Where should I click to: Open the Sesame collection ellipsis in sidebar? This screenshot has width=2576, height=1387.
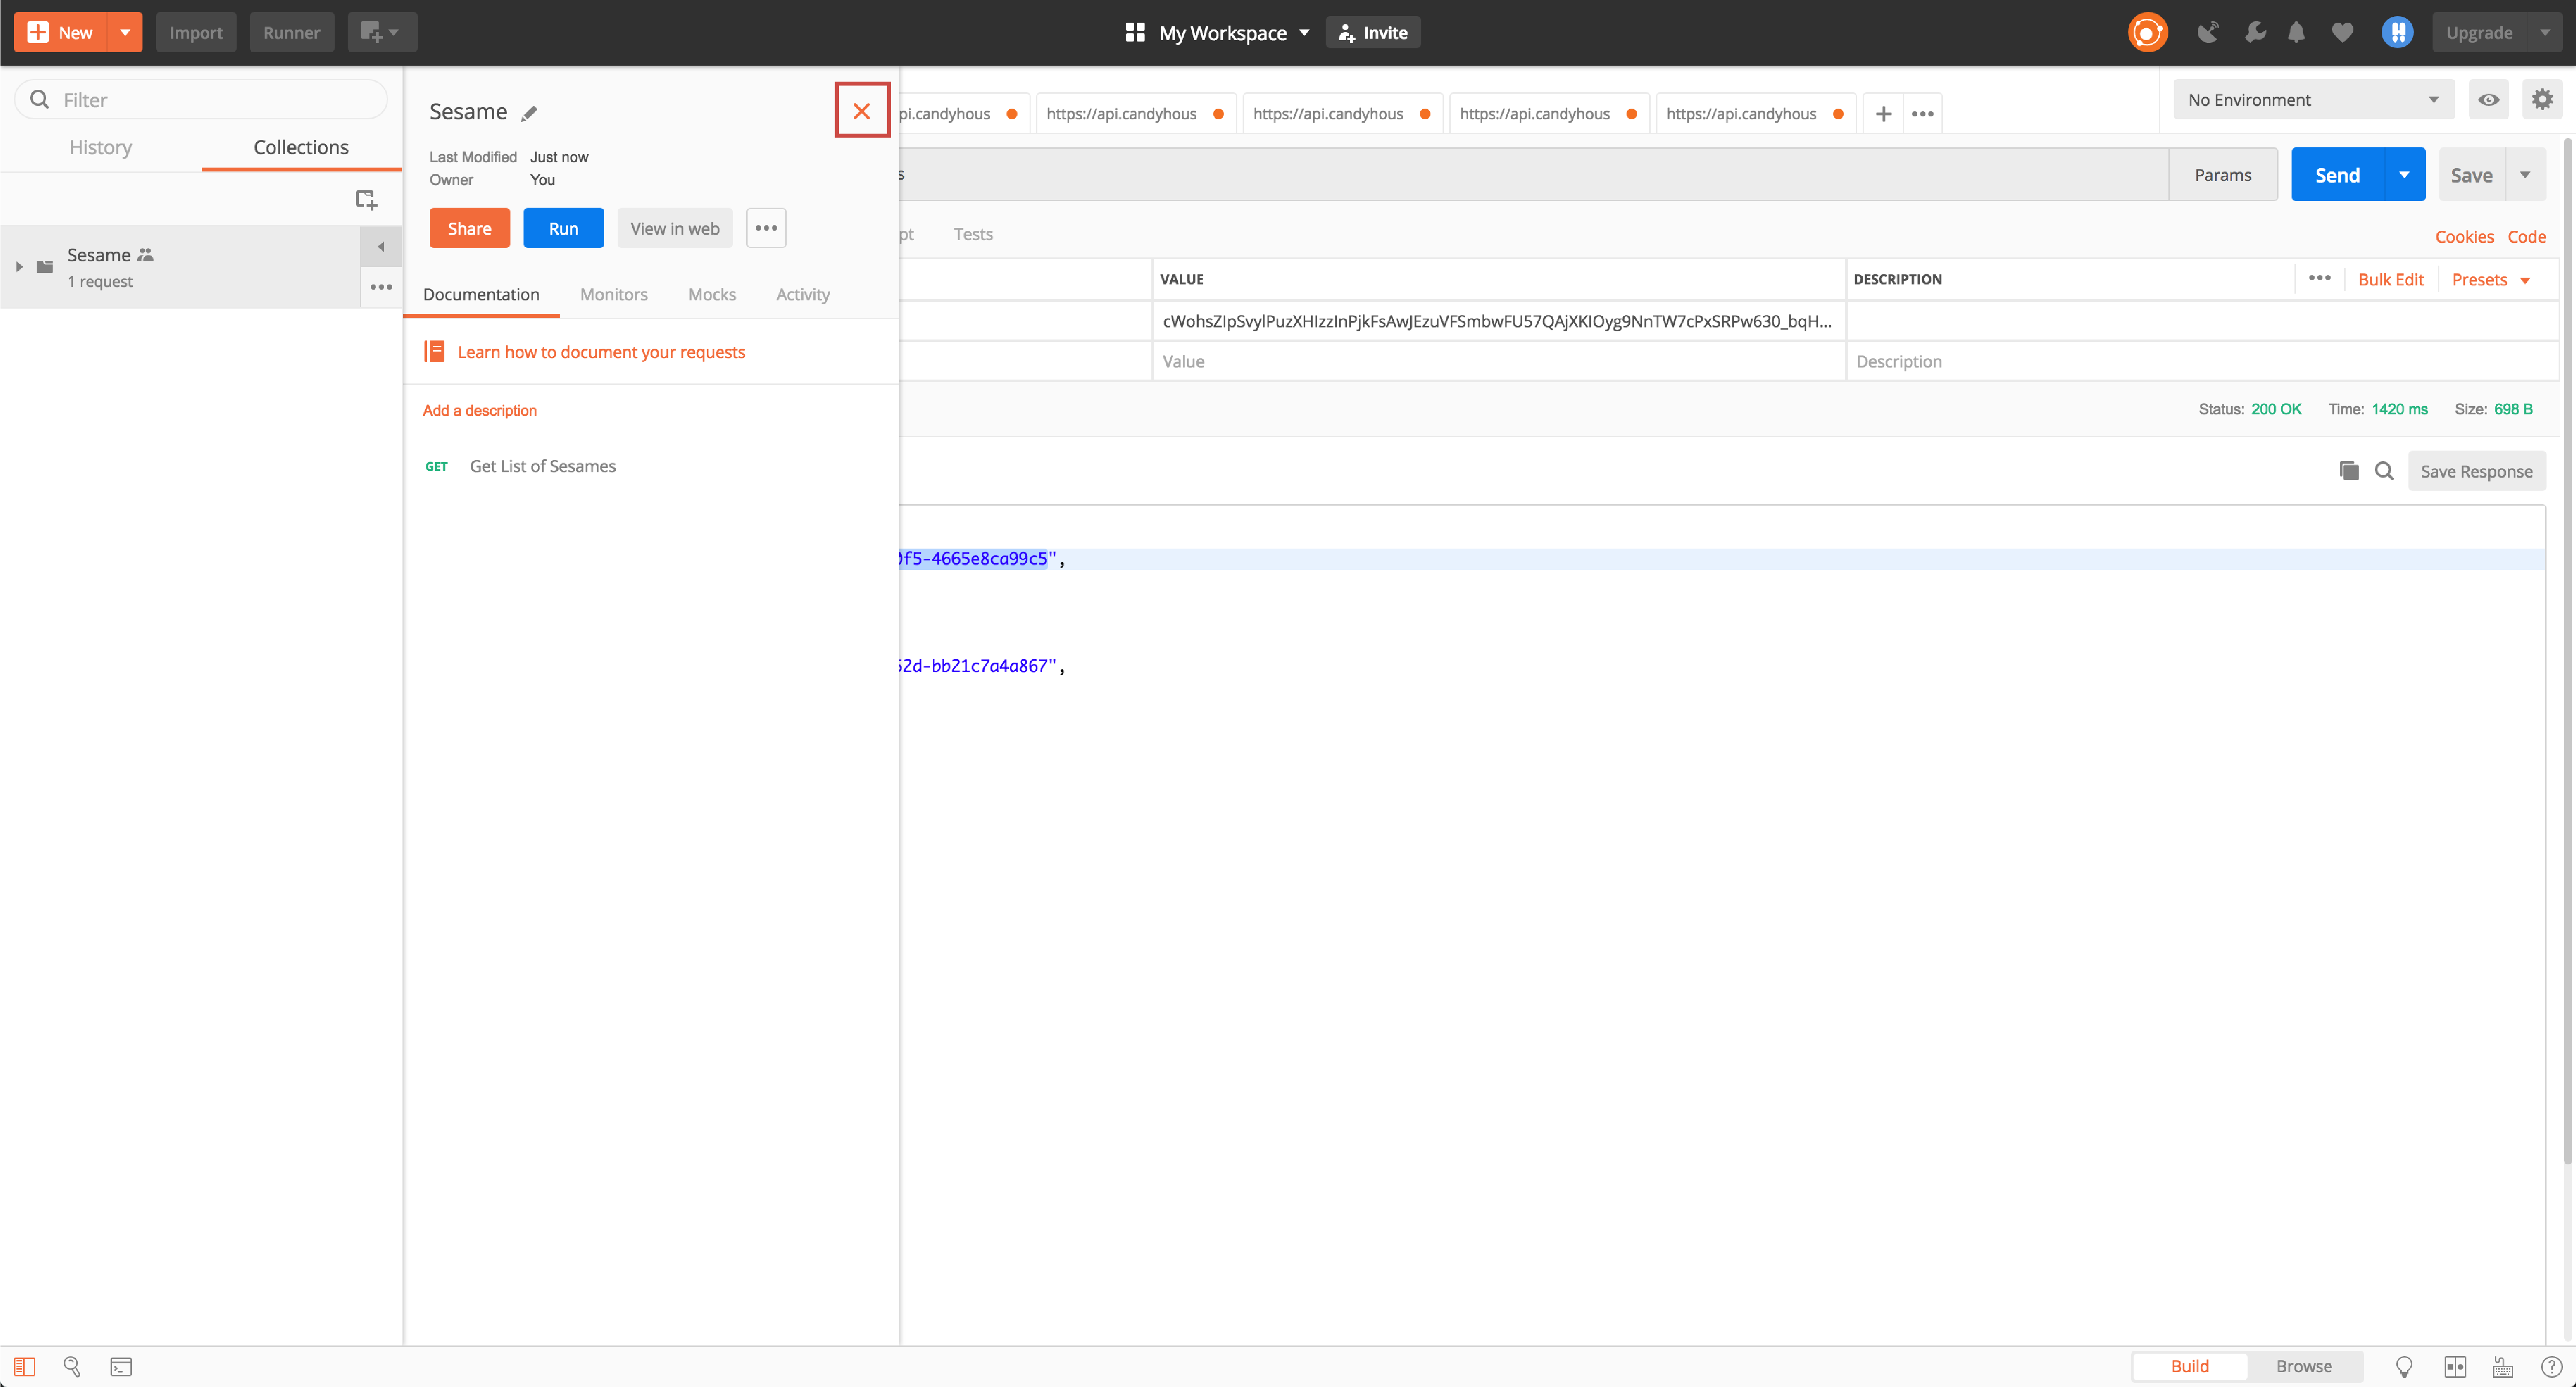point(381,287)
